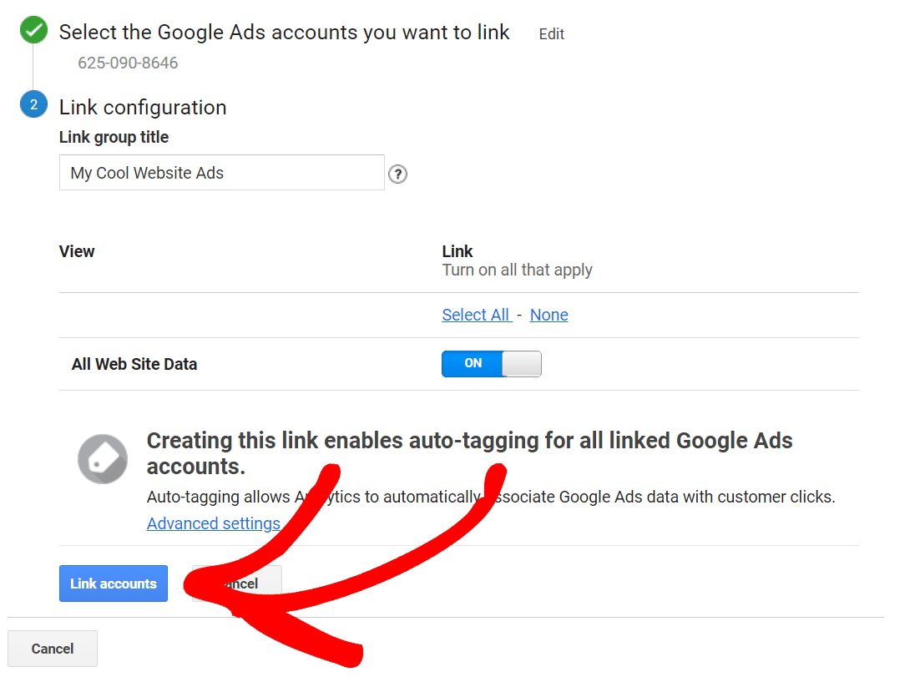Toggle the All Web Site Data switch
Viewport: 920px width, 682px height.
[x=492, y=364]
